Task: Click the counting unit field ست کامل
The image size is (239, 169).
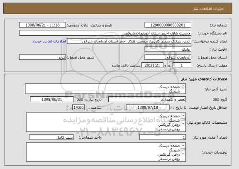Action: click(x=51, y=137)
